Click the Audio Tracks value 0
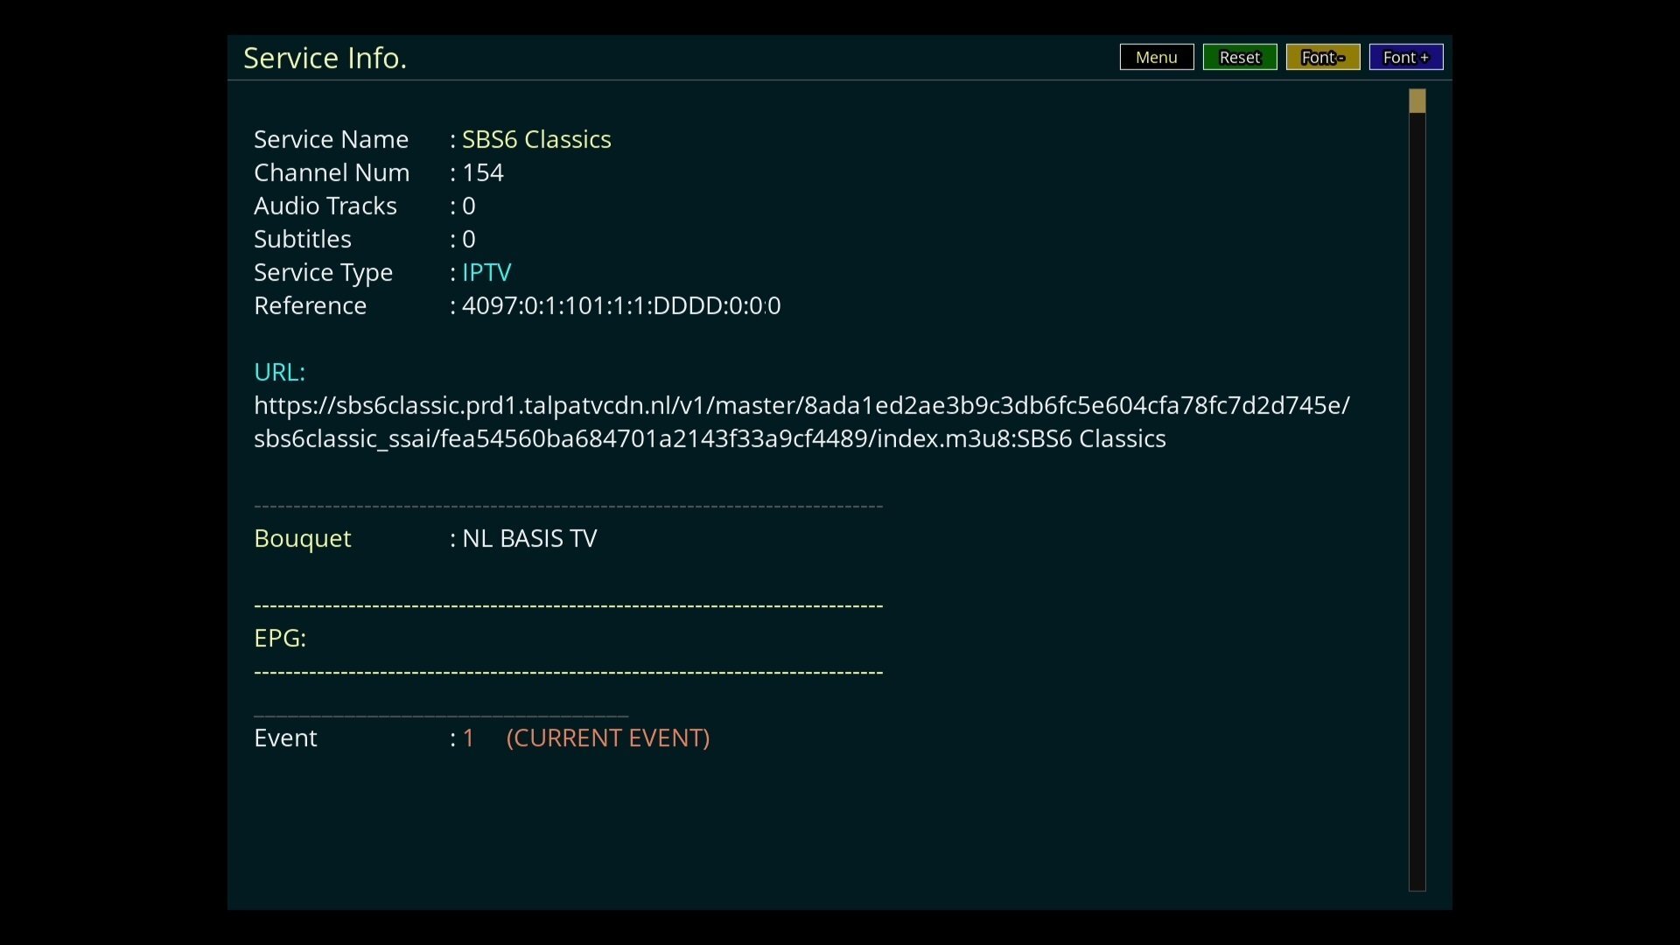Image resolution: width=1680 pixels, height=945 pixels. point(468,206)
